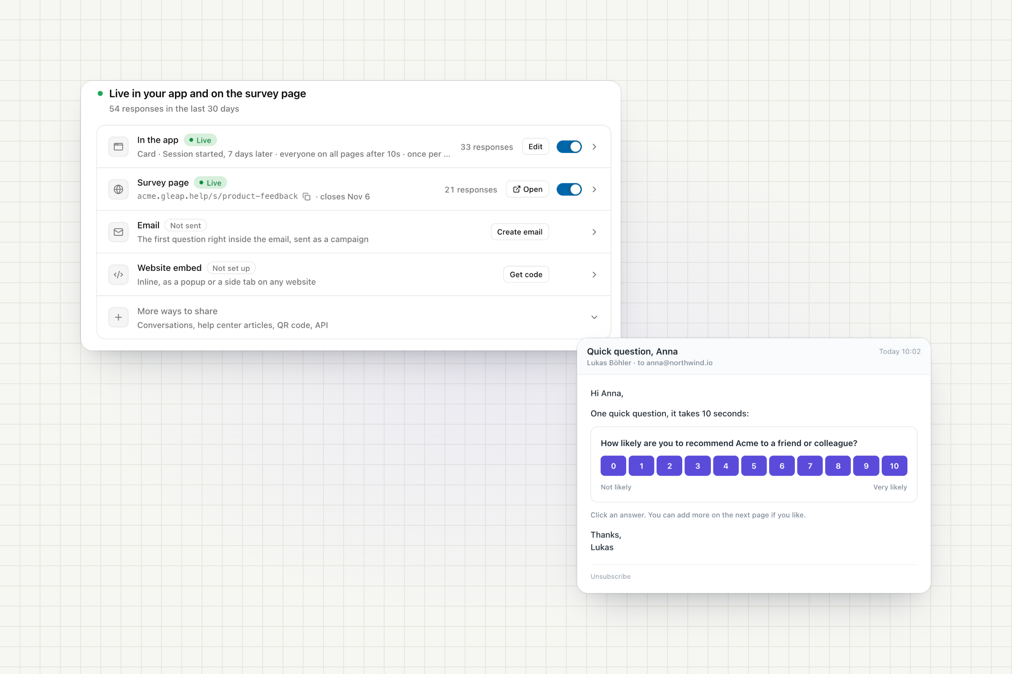The width and height of the screenshot is (1012, 674).
Task: Click the Email envelope icon
Action: point(118,232)
